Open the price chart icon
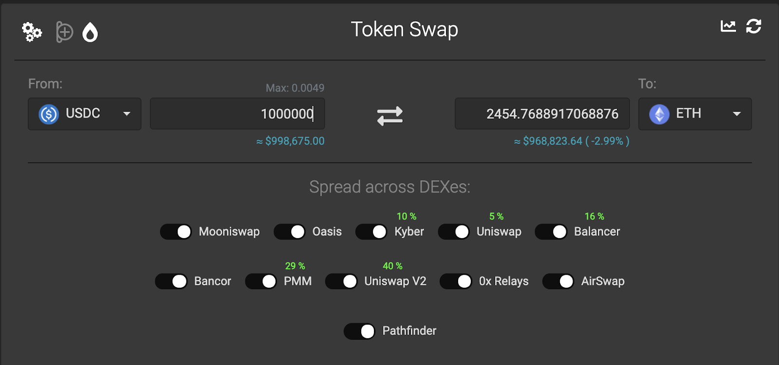 coord(728,26)
